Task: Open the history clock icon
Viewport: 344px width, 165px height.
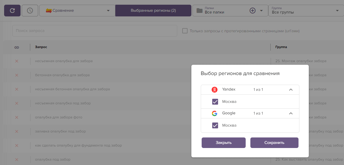Action: pyautogui.click(x=30, y=11)
